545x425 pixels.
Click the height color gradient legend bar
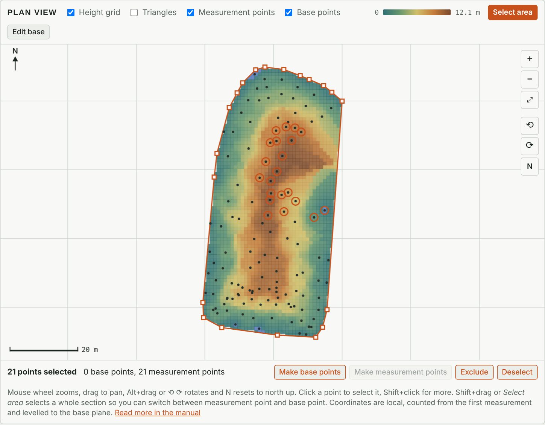[417, 12]
